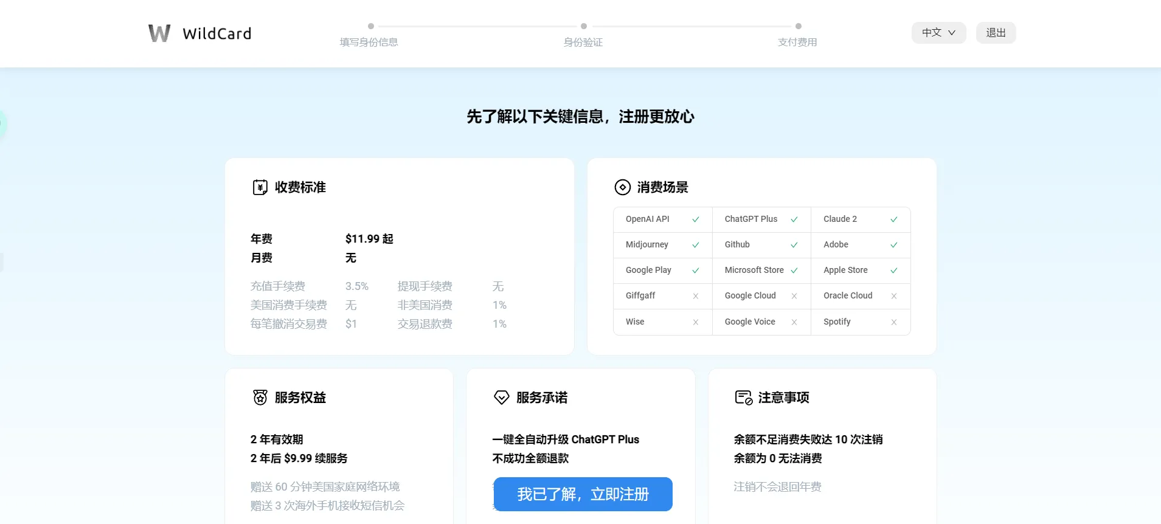The image size is (1161, 524).
Task: Click the progress dot above 身份验证
Action: 584,26
